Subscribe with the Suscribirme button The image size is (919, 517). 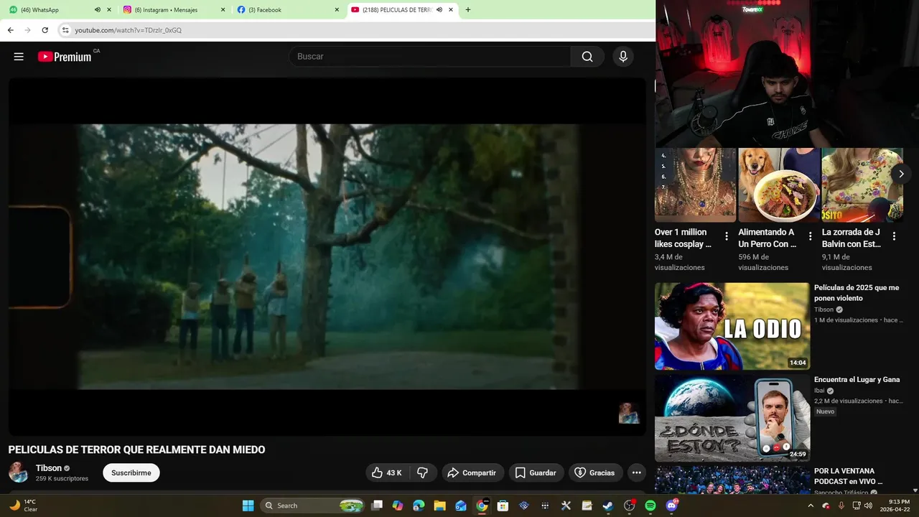tap(131, 472)
